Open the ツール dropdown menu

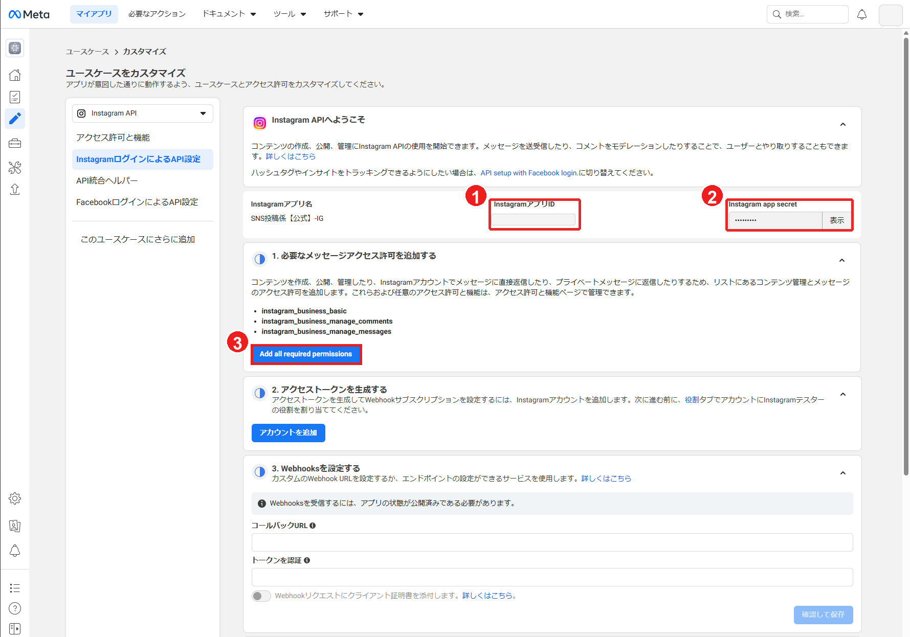click(290, 14)
